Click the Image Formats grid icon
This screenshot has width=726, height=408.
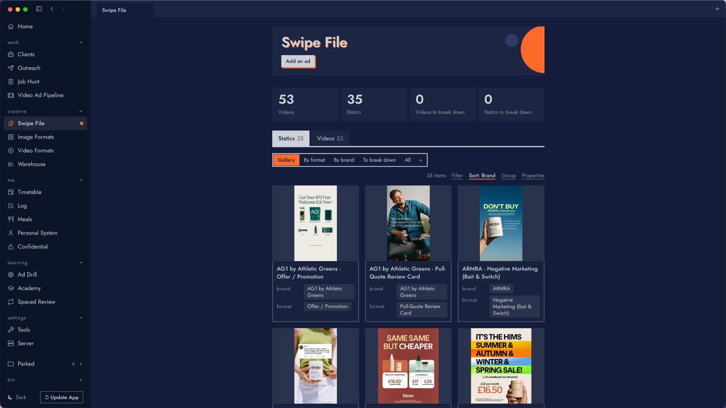(11, 137)
